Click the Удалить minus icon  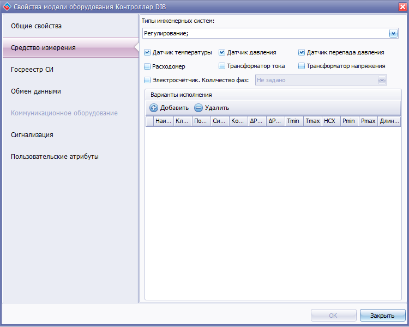pos(199,108)
